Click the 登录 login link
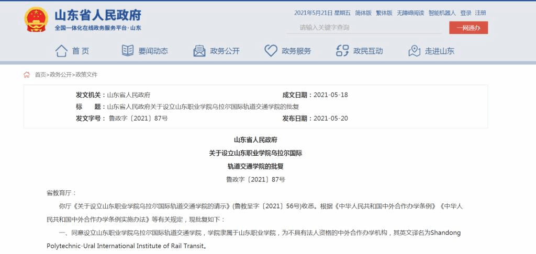Image resolution: width=536 pixels, height=254 pixels. point(466,13)
